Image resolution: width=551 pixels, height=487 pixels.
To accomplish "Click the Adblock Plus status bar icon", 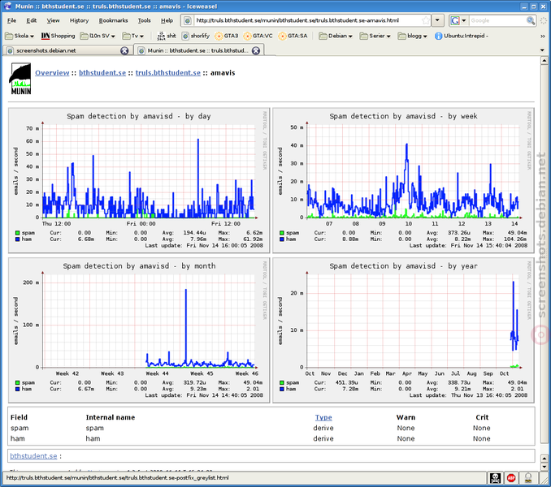I will [511, 478].
